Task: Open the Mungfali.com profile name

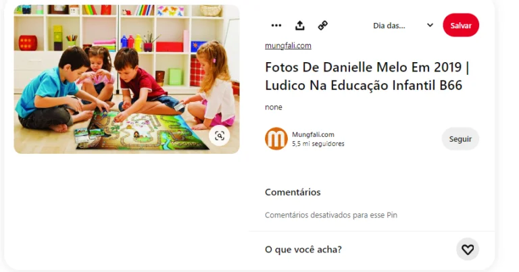Action: [x=313, y=134]
